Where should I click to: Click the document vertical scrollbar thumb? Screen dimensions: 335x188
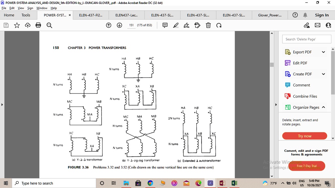click(272, 65)
